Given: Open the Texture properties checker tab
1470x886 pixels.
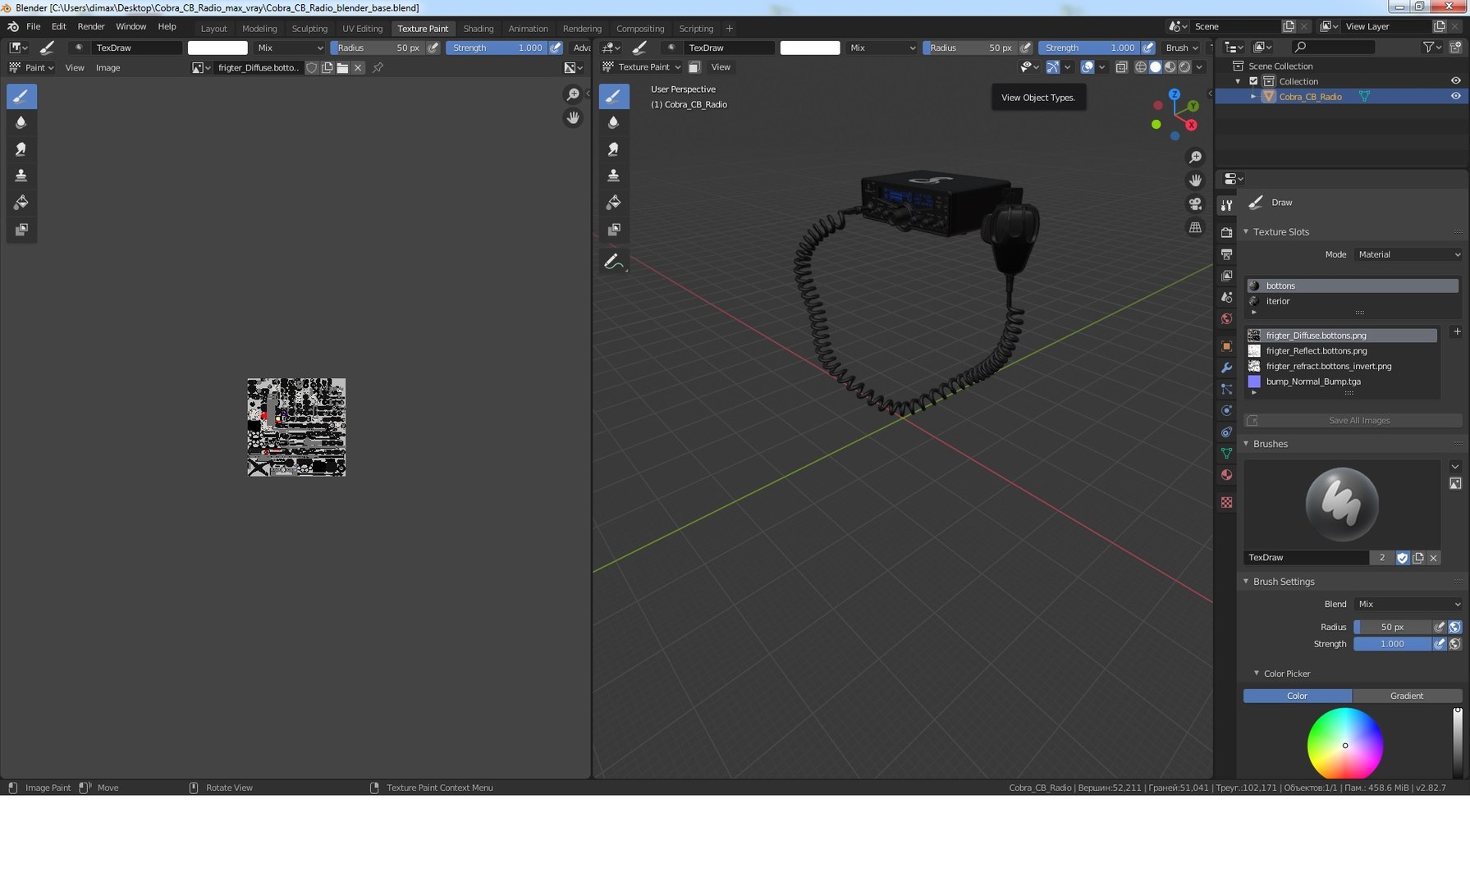Looking at the screenshot, I should pos(1226,502).
